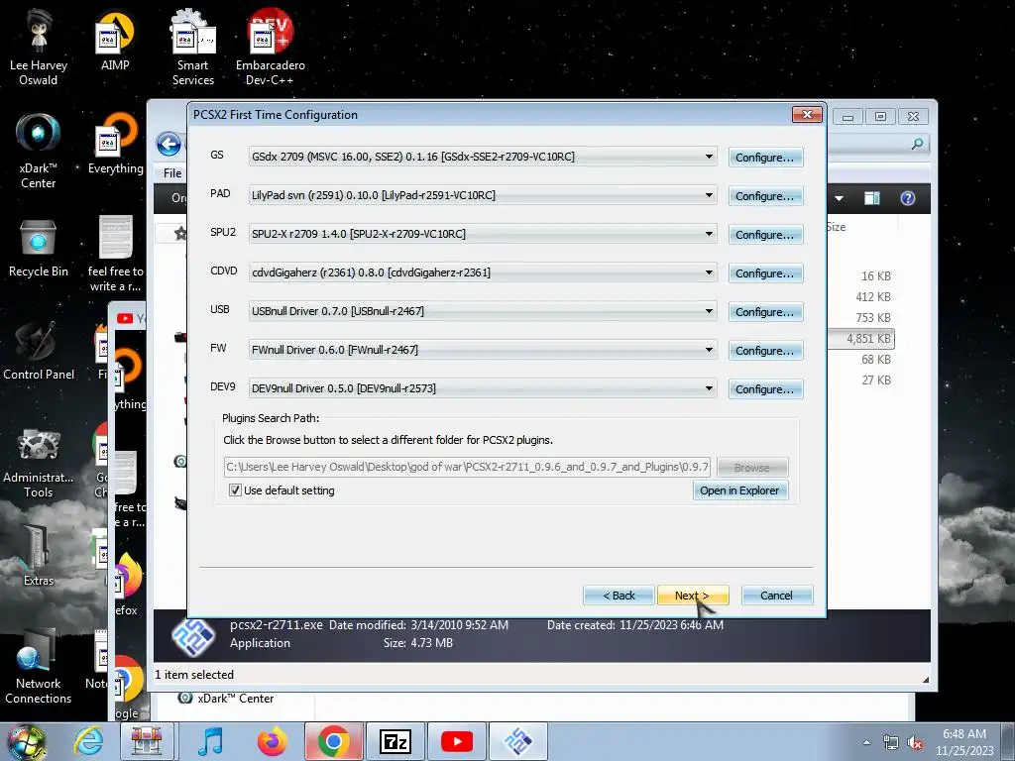Open Smart Services desktop shortcut
Screen dimensions: 1015x761
tap(193, 49)
